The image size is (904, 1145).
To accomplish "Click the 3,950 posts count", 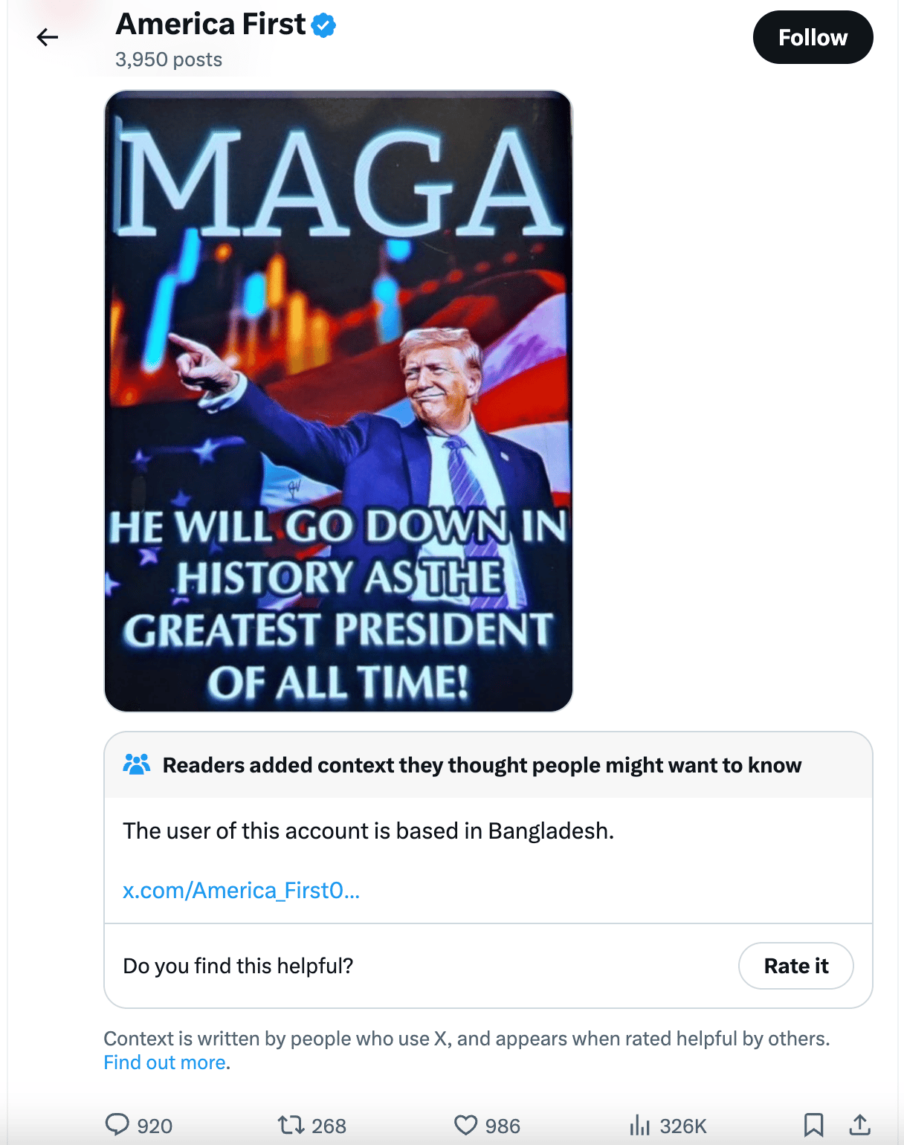I will (169, 59).
